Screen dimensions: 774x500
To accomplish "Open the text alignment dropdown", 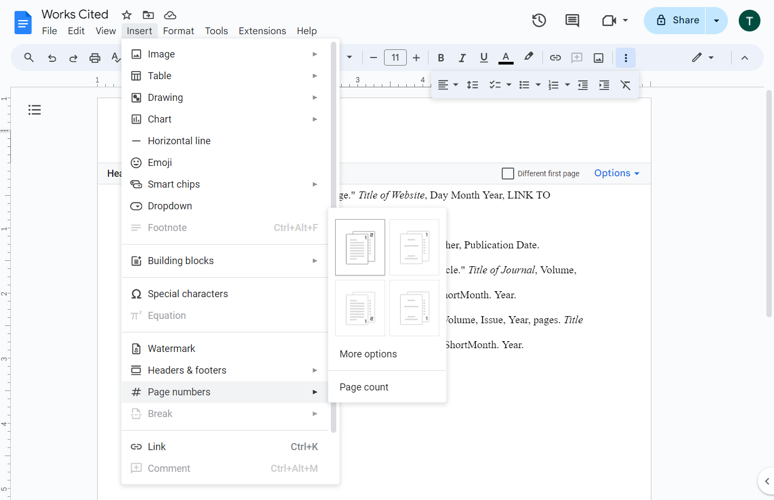I will click(x=448, y=85).
